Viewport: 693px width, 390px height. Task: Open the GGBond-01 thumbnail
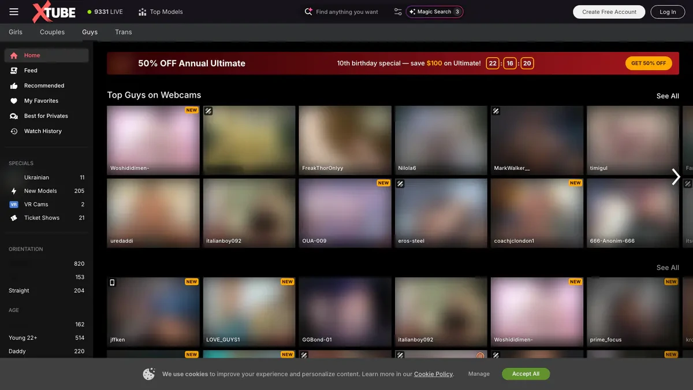click(x=345, y=311)
